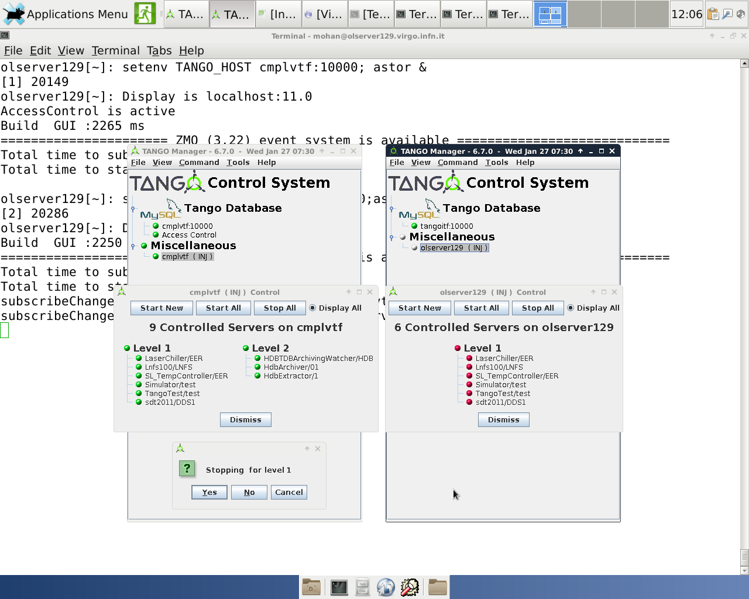Click Start New in cmplvtf Control
Screen dimensions: 749x599
tap(162, 308)
